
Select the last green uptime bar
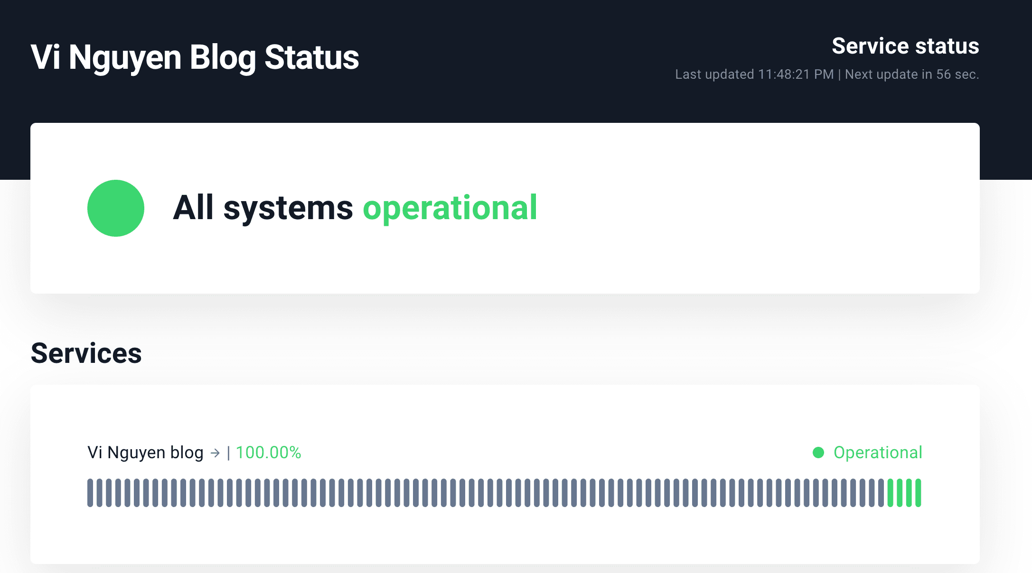click(x=918, y=493)
